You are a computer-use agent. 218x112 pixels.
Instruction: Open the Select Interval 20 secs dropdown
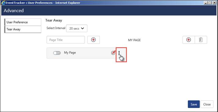click(x=77, y=28)
